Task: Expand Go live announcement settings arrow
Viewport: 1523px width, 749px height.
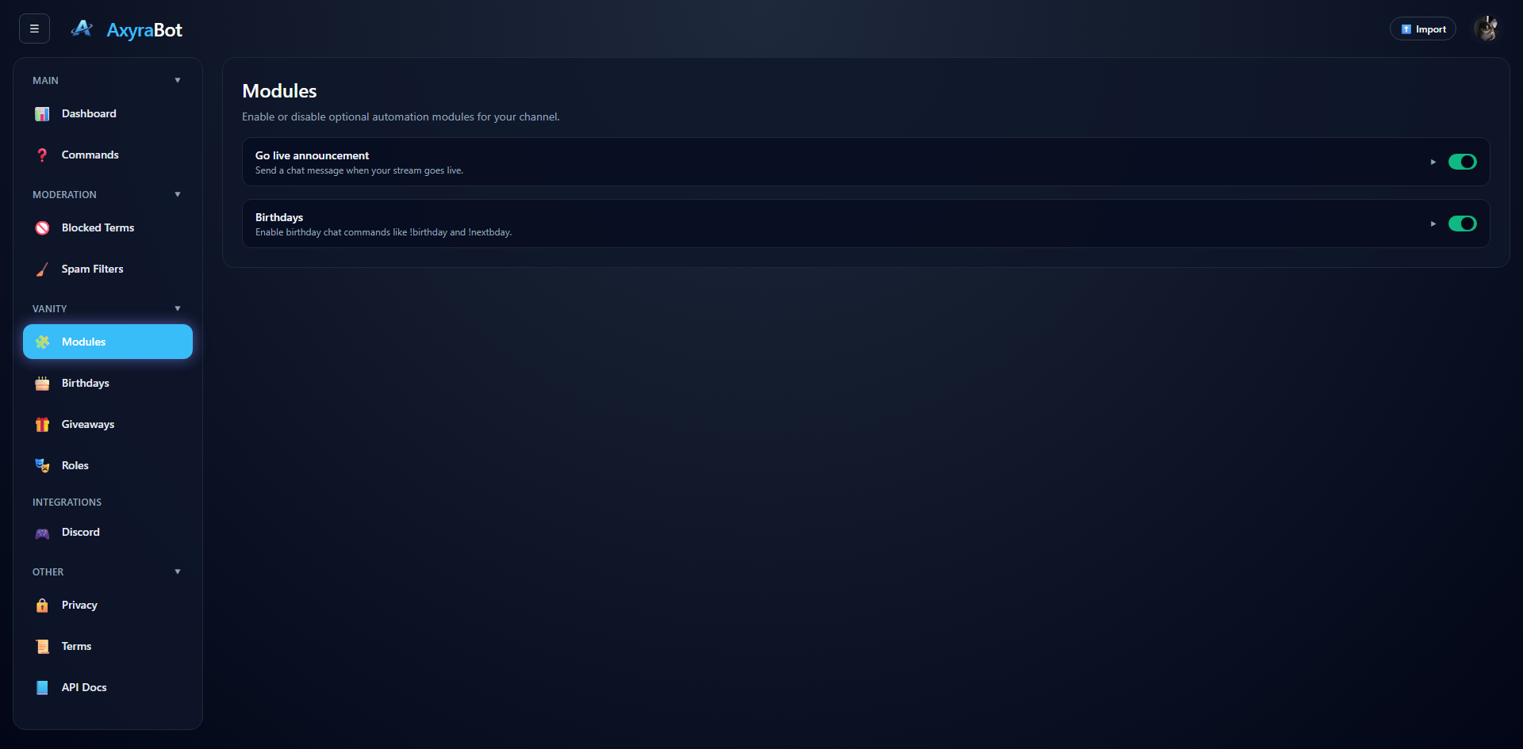Action: pyautogui.click(x=1433, y=162)
